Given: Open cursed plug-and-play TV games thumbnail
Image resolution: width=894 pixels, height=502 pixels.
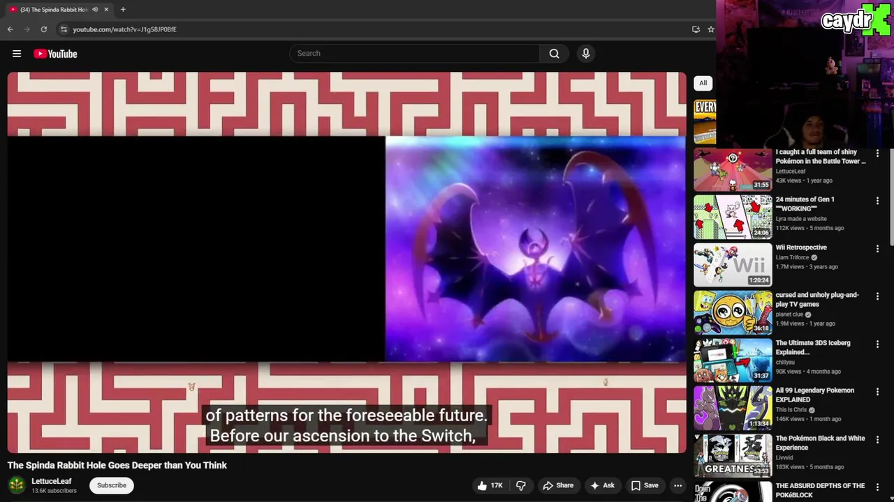Looking at the screenshot, I should coord(733,312).
